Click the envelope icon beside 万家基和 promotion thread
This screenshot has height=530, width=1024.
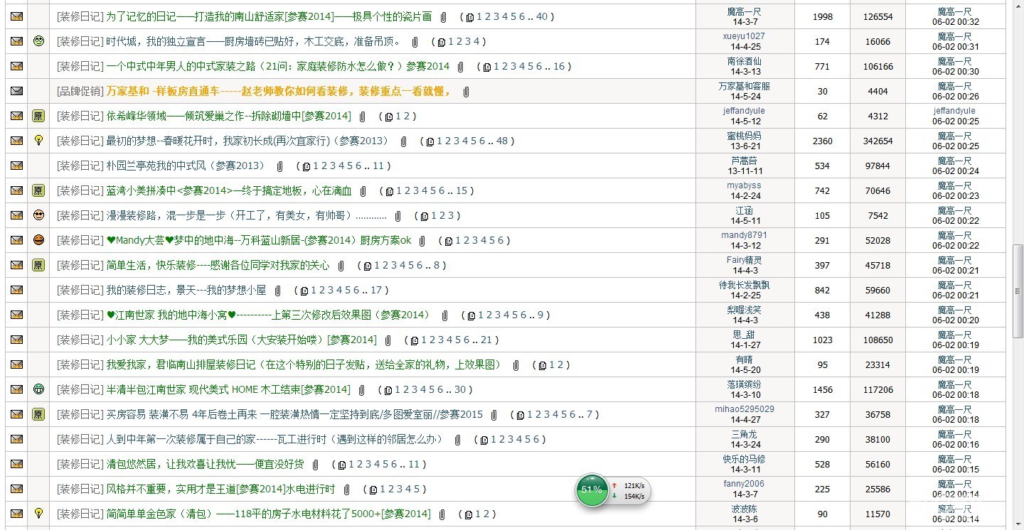pyautogui.click(x=16, y=91)
